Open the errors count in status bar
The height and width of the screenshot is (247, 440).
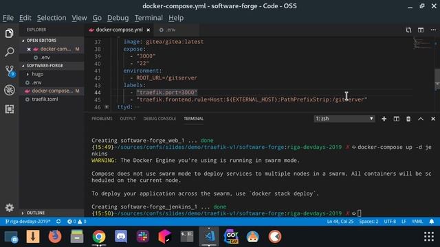(x=71, y=222)
